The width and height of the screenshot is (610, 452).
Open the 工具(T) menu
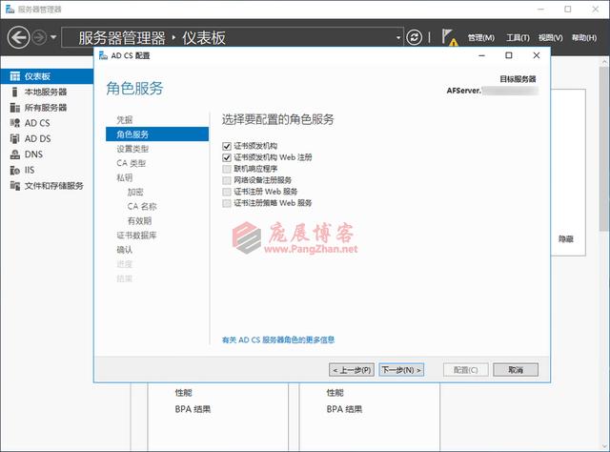(x=518, y=38)
